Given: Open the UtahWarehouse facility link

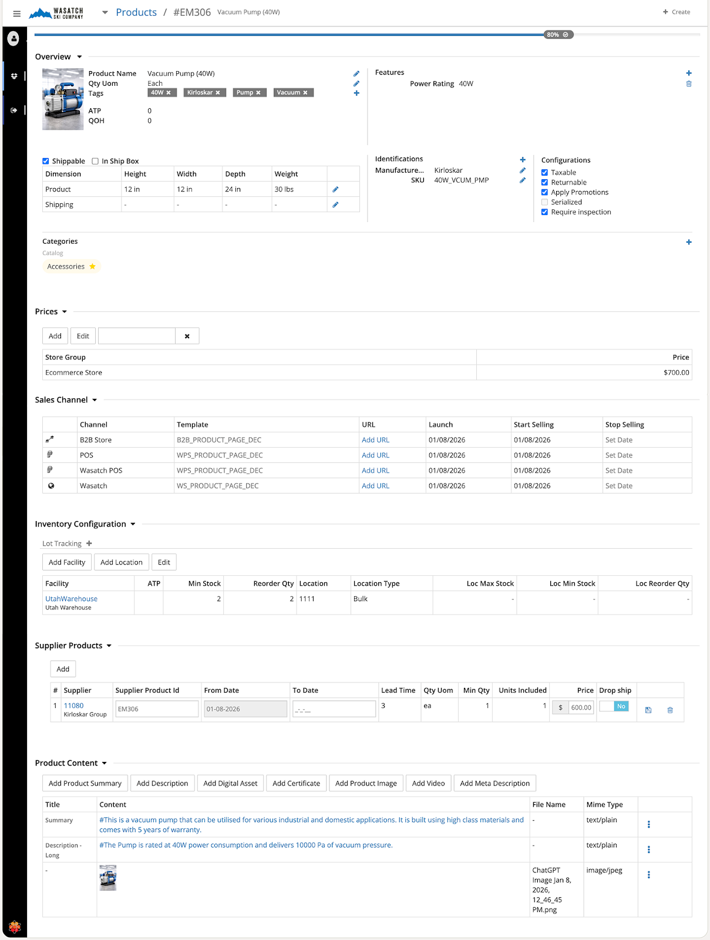Looking at the screenshot, I should 71,599.
